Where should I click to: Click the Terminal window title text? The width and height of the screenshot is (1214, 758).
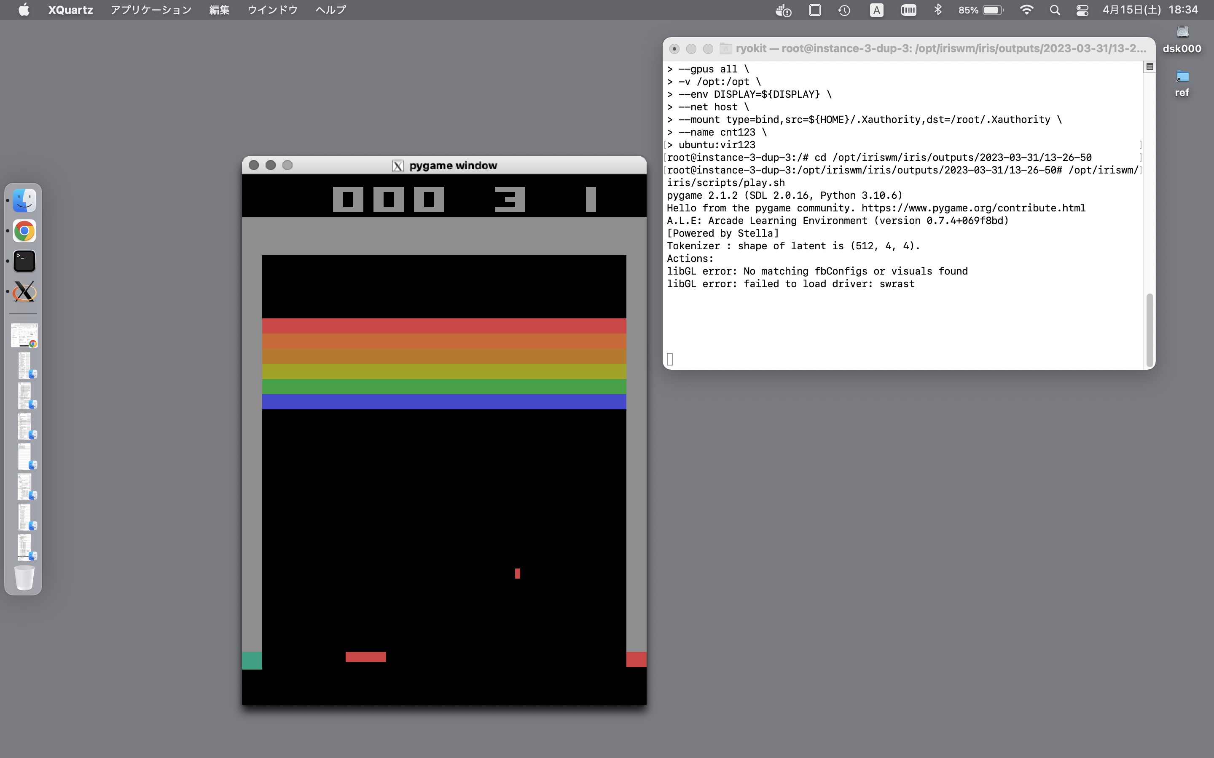[x=941, y=48]
